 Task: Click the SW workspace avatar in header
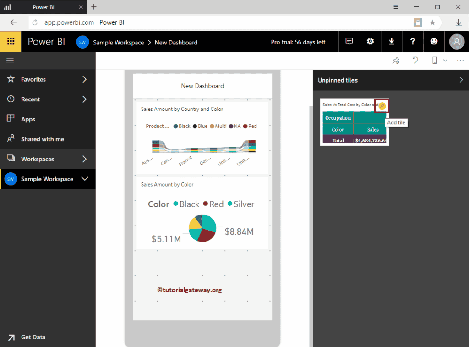click(82, 42)
